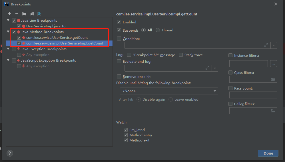Collapse the Java Line Breakpoints tree node
The image size is (285, 162).
pyautogui.click(x=8, y=21)
